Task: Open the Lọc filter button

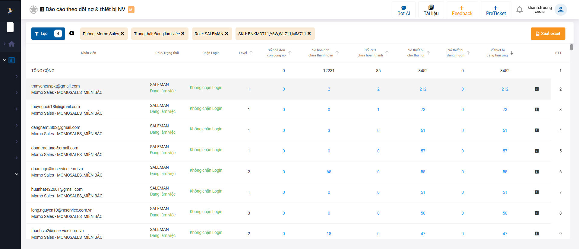Action: click(48, 34)
